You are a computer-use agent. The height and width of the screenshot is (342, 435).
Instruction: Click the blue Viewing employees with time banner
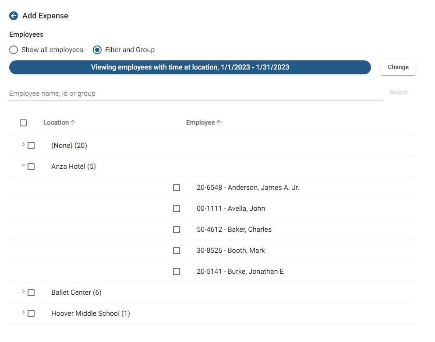190,67
